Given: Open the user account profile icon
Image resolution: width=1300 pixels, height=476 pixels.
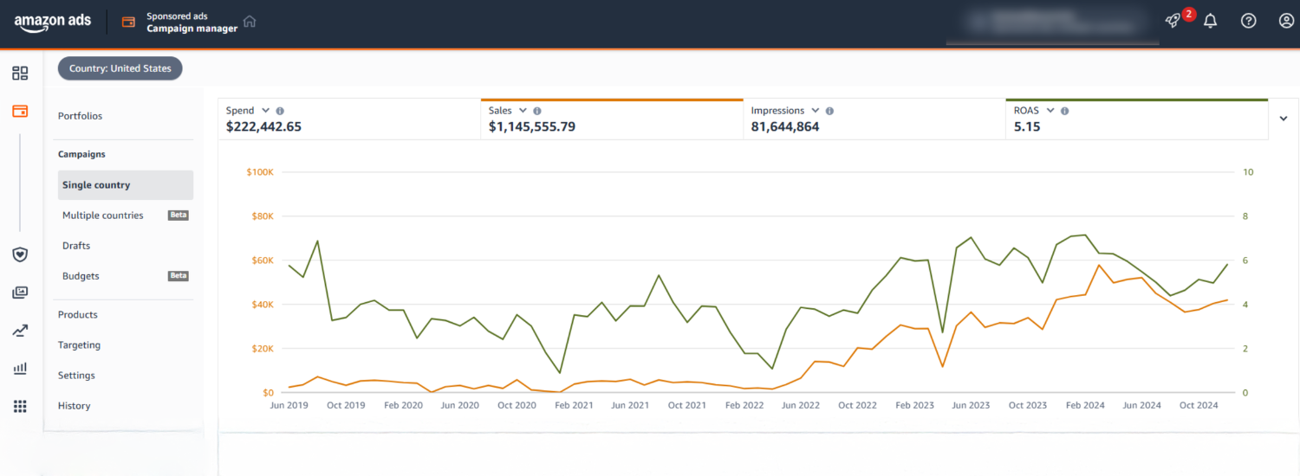Looking at the screenshot, I should [1286, 22].
